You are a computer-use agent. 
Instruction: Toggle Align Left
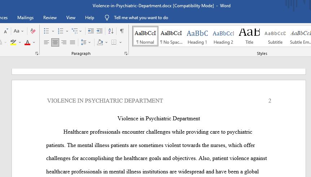47,42
